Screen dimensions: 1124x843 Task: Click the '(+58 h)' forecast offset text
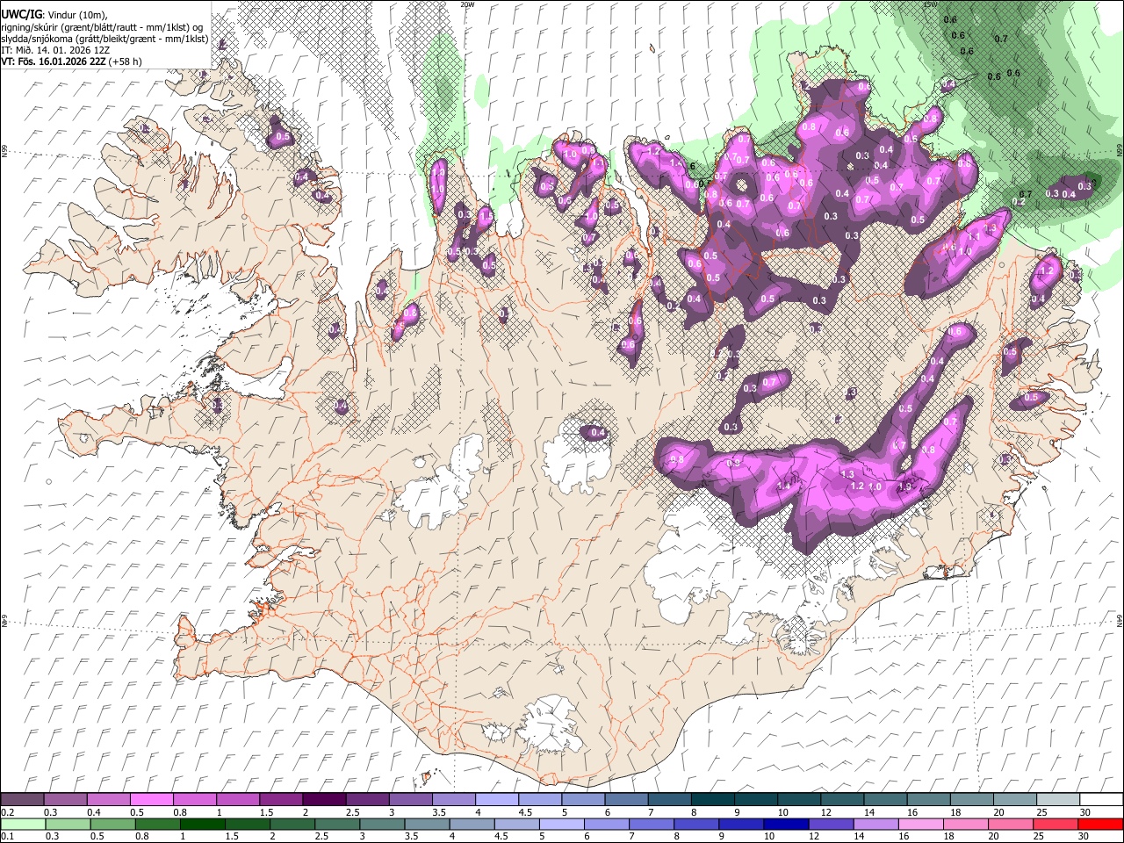tap(126, 61)
